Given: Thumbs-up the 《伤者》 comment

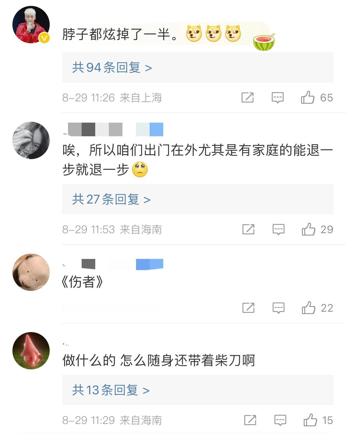Looking at the screenshot, I should coord(308,308).
